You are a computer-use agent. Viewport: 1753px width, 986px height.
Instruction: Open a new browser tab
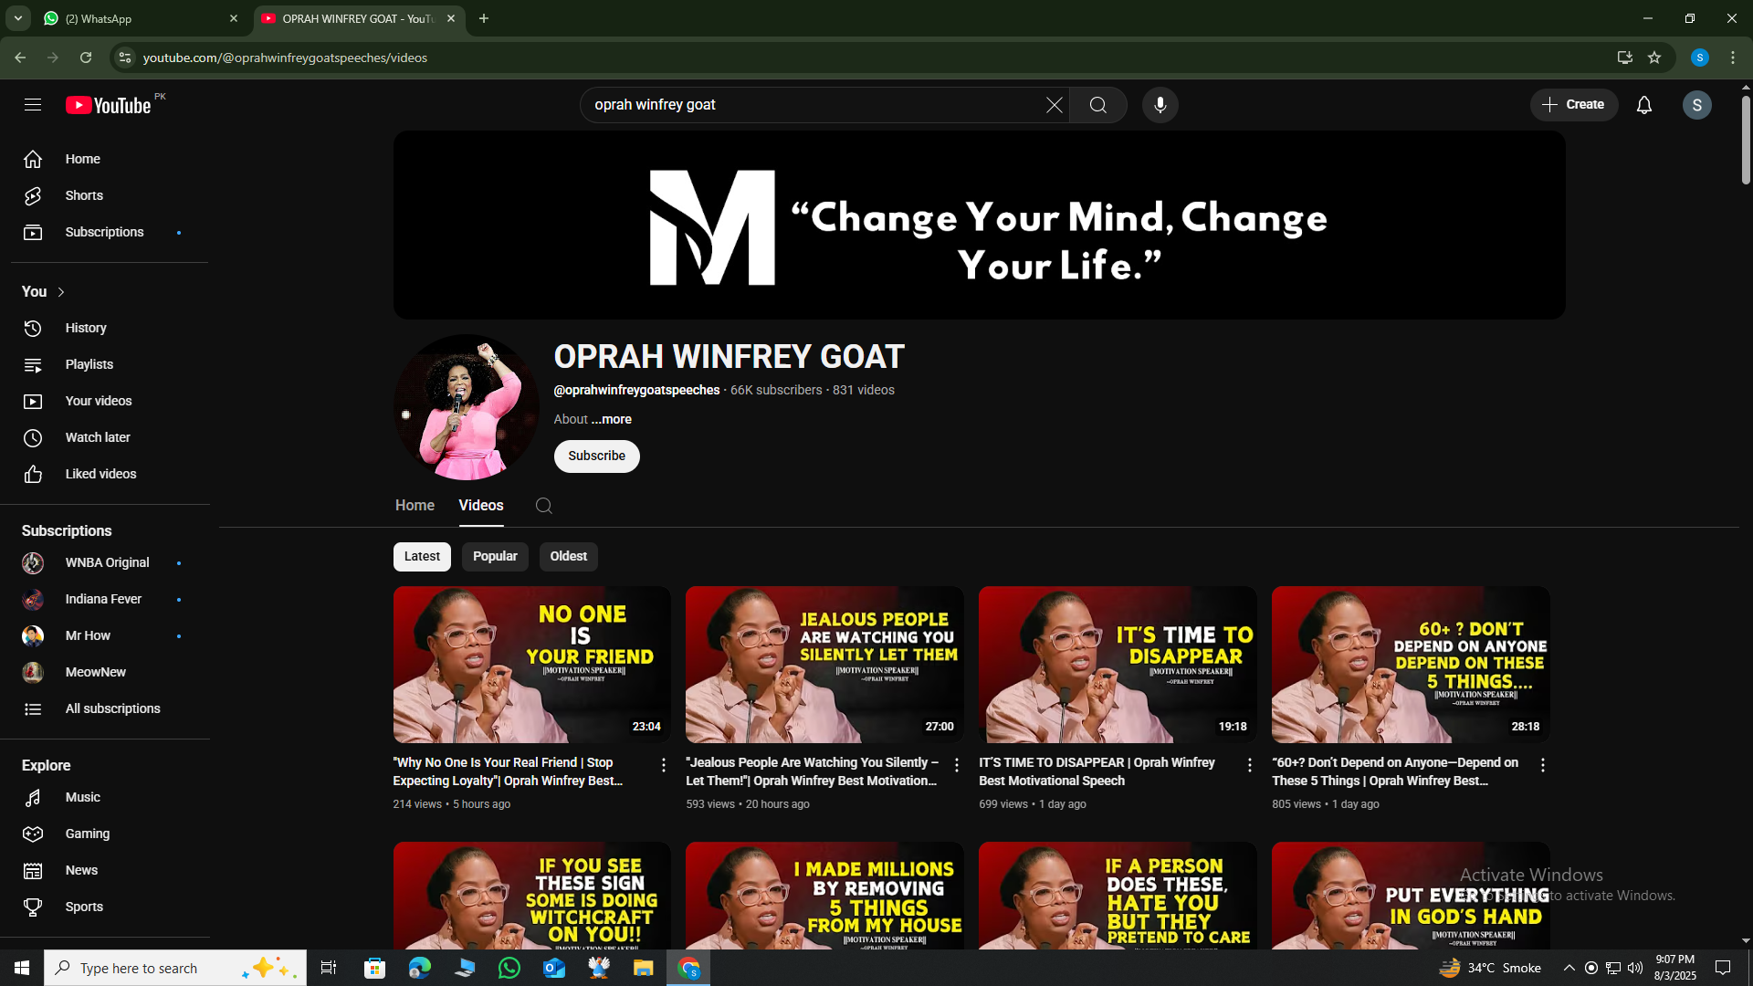coord(484,18)
